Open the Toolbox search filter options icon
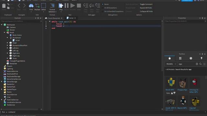This screenshot has height=116, width=207. pos(204,64)
